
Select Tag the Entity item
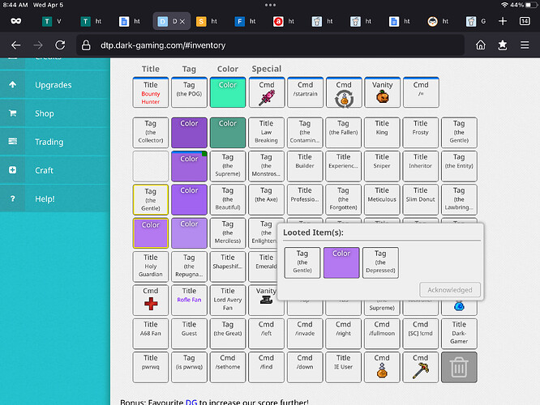click(x=459, y=166)
